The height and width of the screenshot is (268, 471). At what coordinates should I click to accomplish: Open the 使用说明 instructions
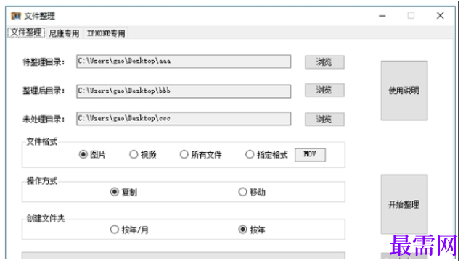404,91
